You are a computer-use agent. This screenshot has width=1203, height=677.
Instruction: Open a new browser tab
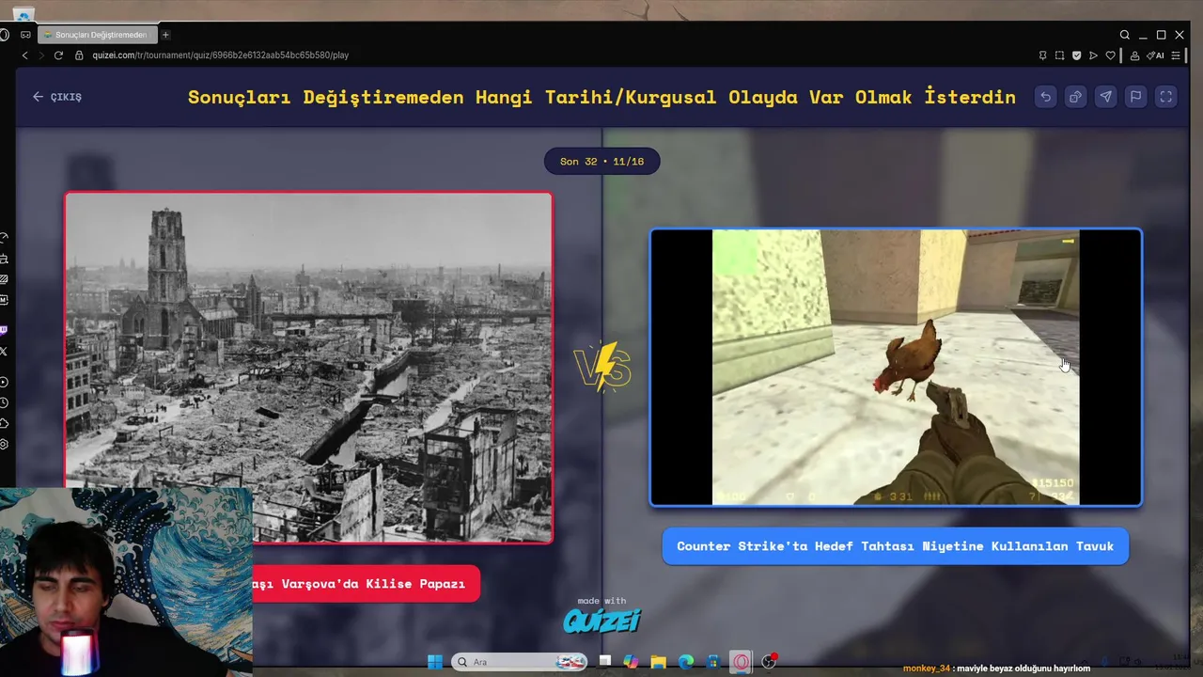point(165,35)
